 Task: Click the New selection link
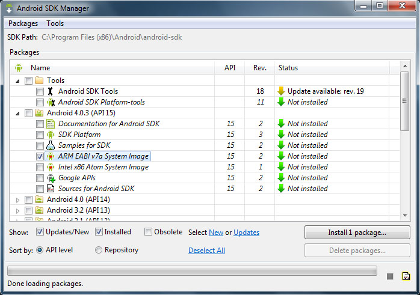tap(216, 233)
